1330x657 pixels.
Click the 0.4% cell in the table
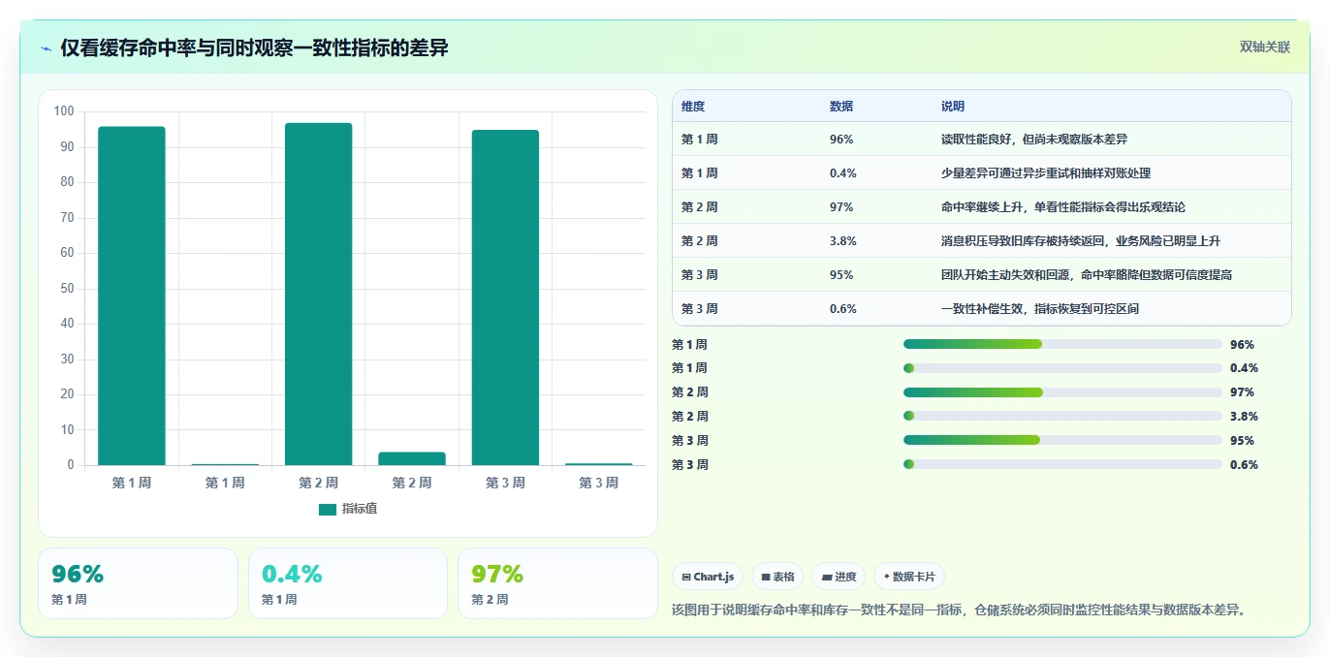click(843, 173)
